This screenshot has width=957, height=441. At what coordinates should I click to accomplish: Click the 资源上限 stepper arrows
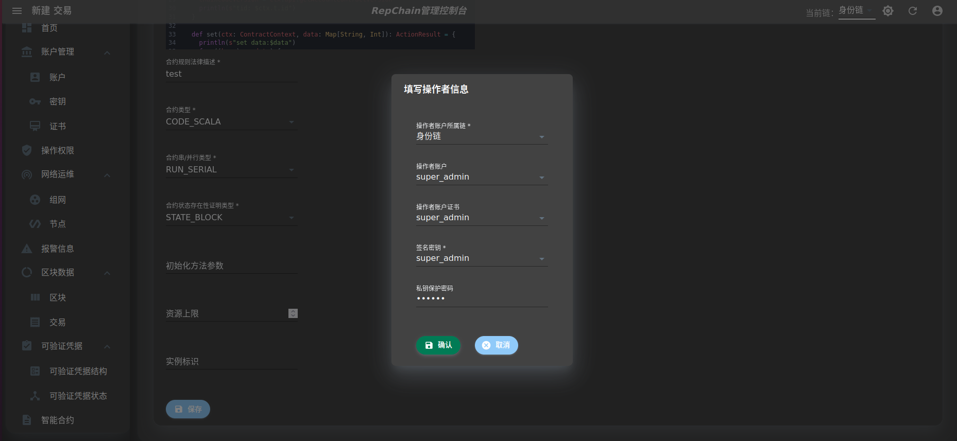coord(293,313)
